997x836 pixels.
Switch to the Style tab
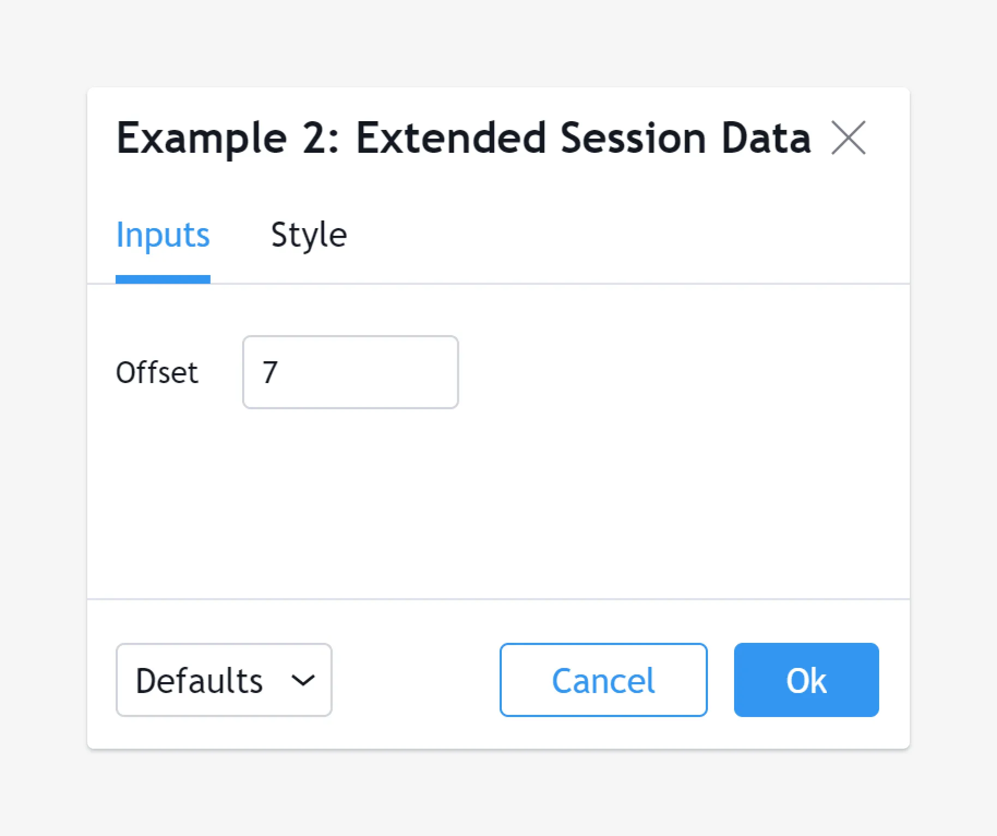309,236
